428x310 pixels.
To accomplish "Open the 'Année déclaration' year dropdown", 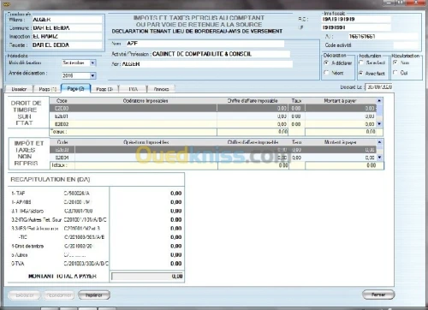I will (x=92, y=75).
